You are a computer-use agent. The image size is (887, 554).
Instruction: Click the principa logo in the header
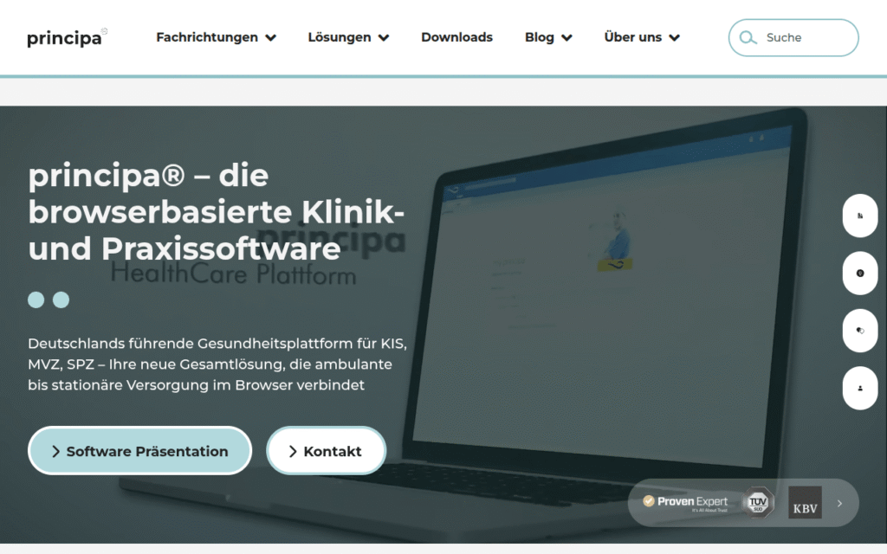tap(67, 37)
